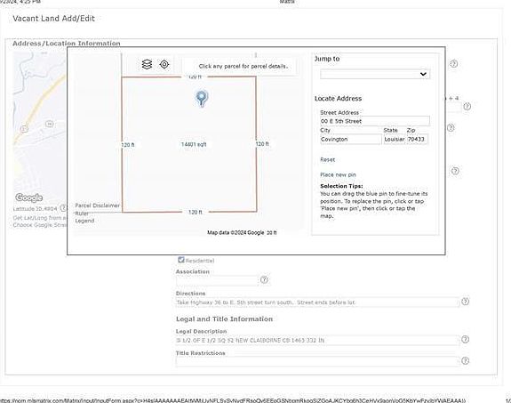Screen dimensions: 511x403
Task: Click the Legal Description text field
Action: 317,340
